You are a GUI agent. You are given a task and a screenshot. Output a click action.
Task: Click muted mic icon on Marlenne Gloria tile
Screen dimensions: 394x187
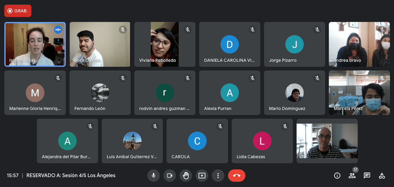58,78
